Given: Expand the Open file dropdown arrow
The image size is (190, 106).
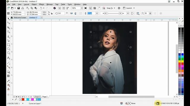Looking at the screenshot, I should click(15, 8).
